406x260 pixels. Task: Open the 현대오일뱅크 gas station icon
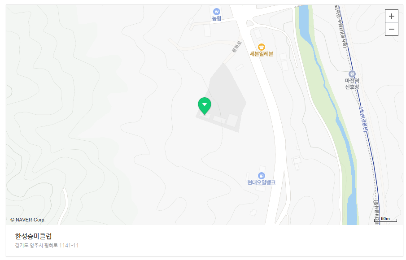tap(262, 176)
